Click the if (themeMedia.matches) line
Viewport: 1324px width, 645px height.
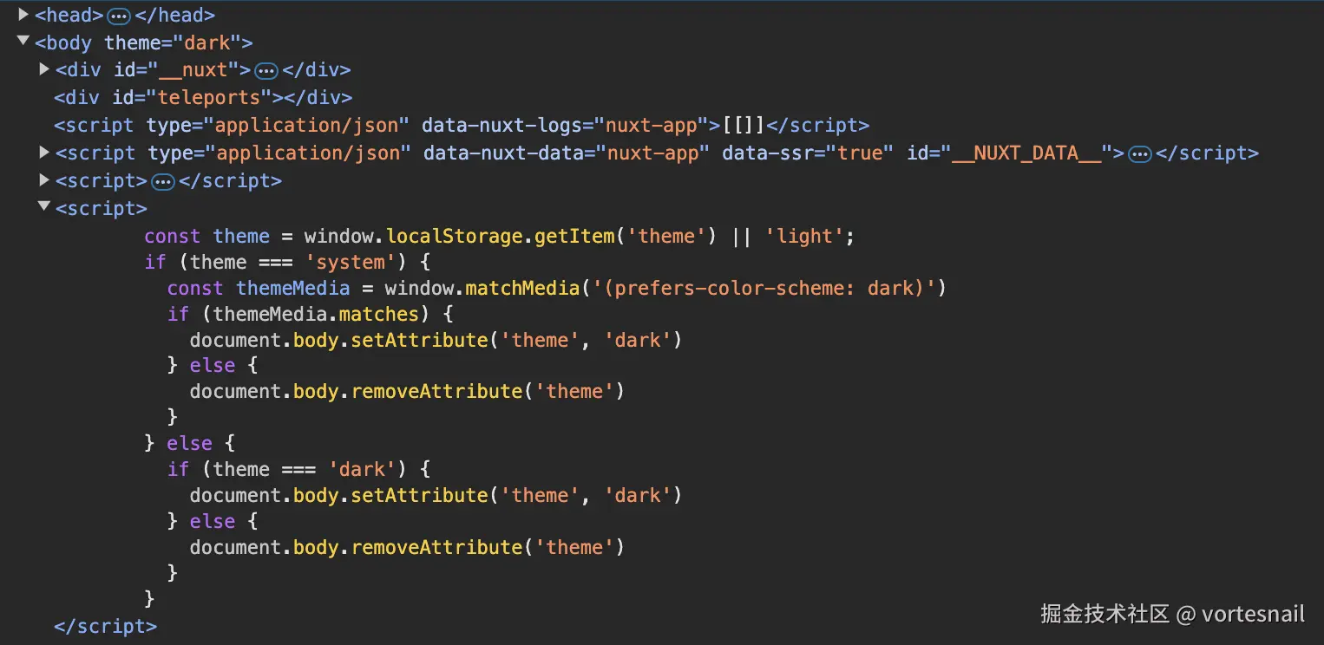tap(311, 314)
